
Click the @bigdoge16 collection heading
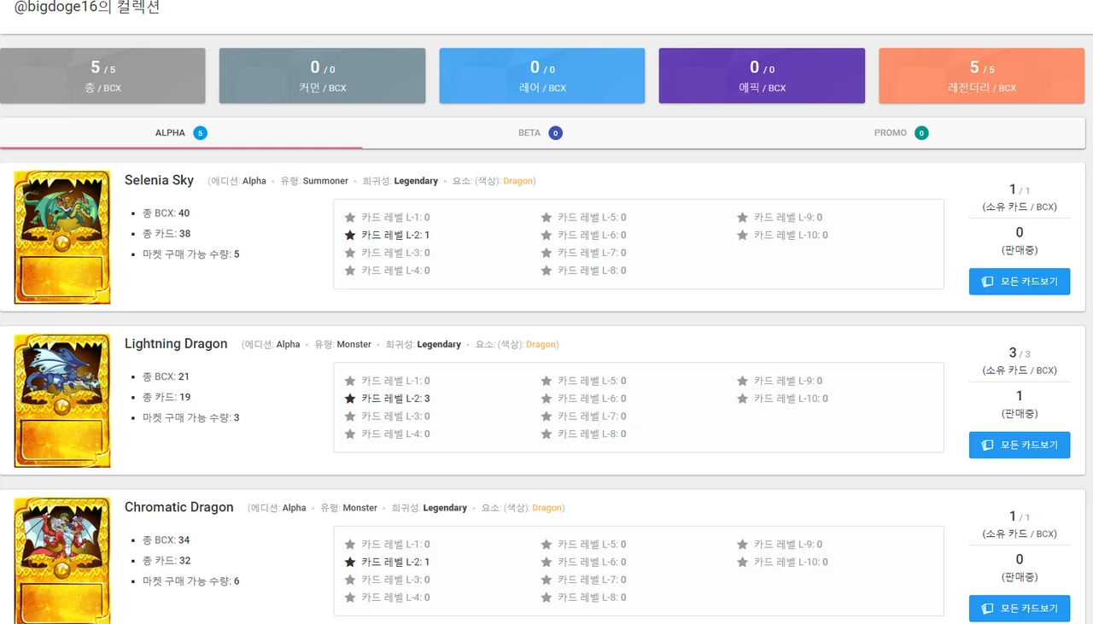[x=87, y=8]
